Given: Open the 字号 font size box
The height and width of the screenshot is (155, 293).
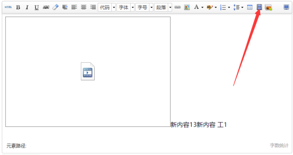Looking at the screenshot, I should point(142,7).
